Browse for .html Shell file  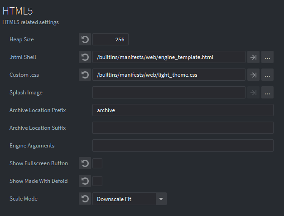pyautogui.click(x=267, y=57)
